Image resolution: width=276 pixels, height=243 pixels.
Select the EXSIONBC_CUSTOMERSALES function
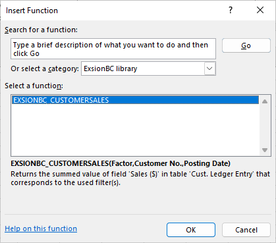[x=135, y=100]
